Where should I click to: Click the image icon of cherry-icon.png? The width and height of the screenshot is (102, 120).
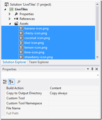click(21, 33)
